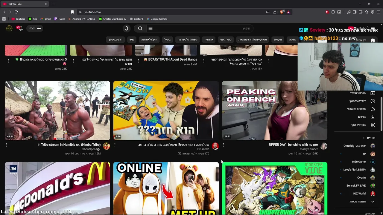Image resolution: width=383 pixels, height=215 pixels.
Task: Open three-dot menu for SCARY TRUTH video
Action: click(x=139, y=61)
